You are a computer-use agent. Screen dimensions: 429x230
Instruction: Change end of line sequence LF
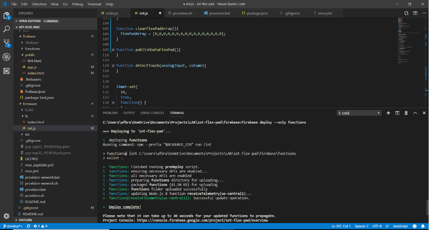(x=387, y=226)
